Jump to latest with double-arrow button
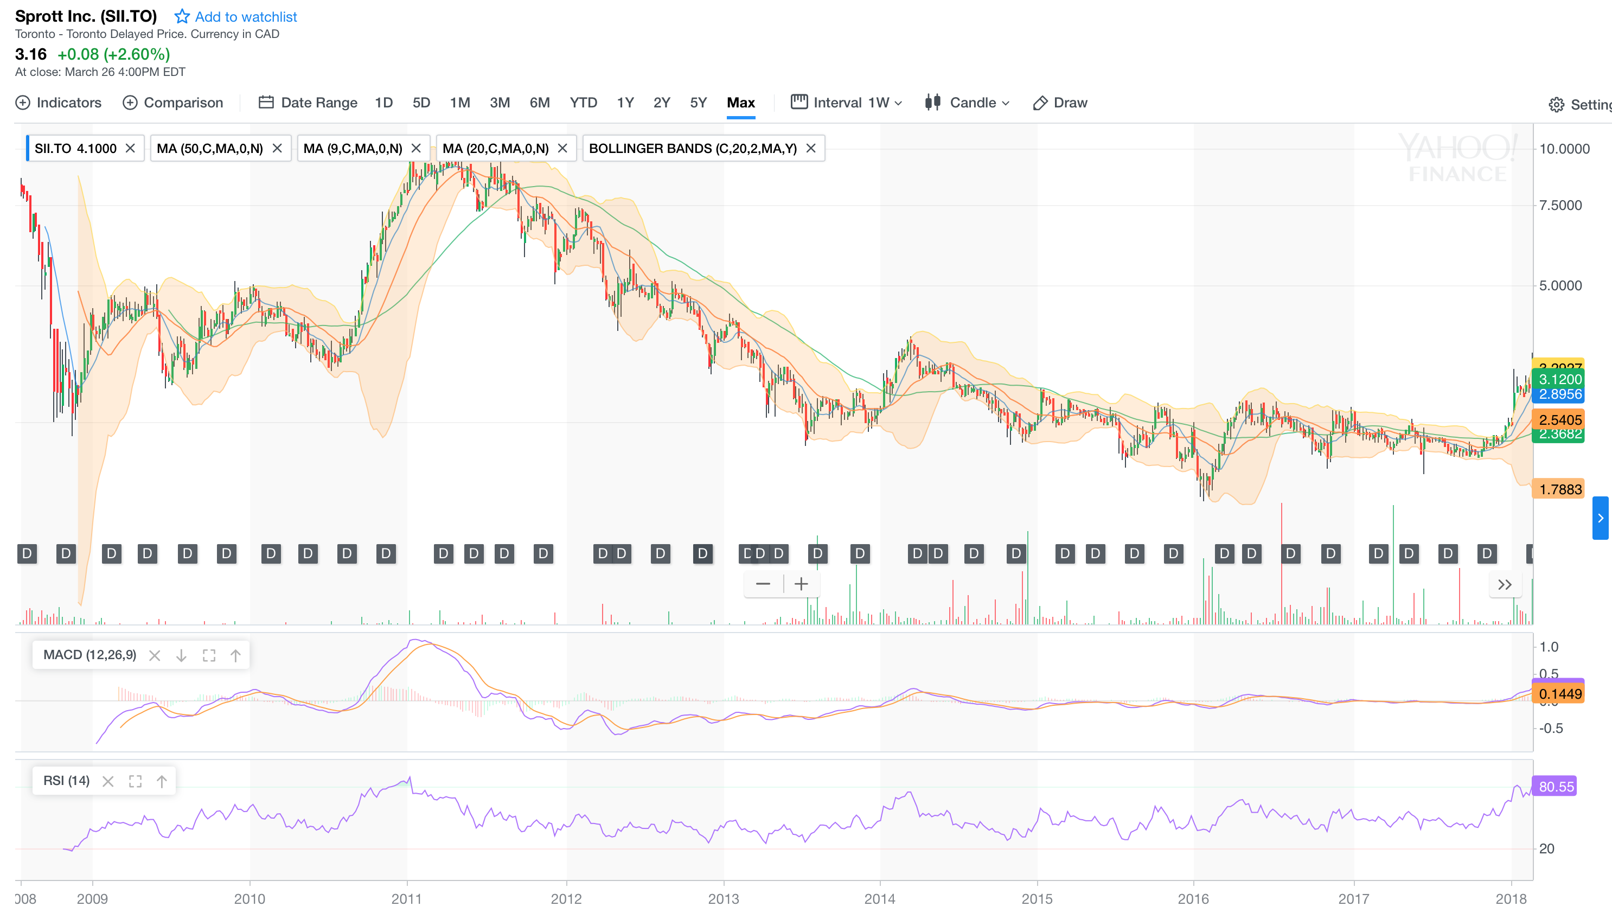This screenshot has height=919, width=1612. click(1505, 584)
